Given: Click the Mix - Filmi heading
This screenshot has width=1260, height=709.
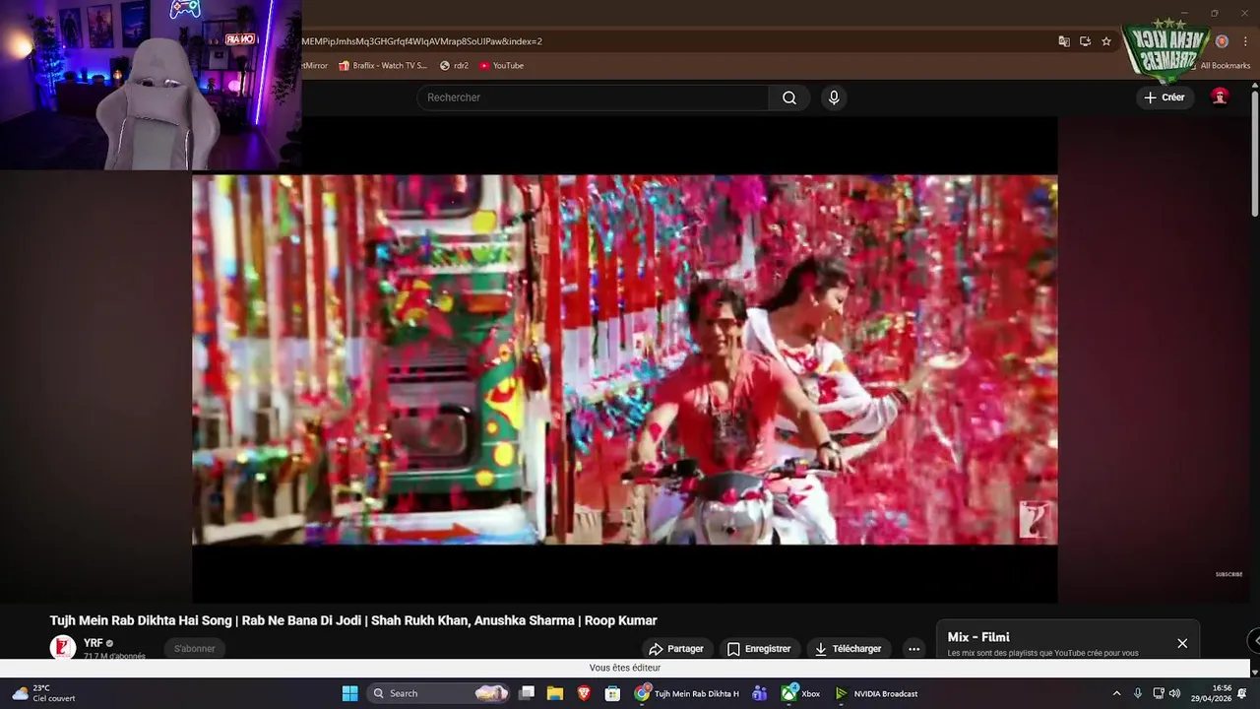Looking at the screenshot, I should tap(978, 637).
